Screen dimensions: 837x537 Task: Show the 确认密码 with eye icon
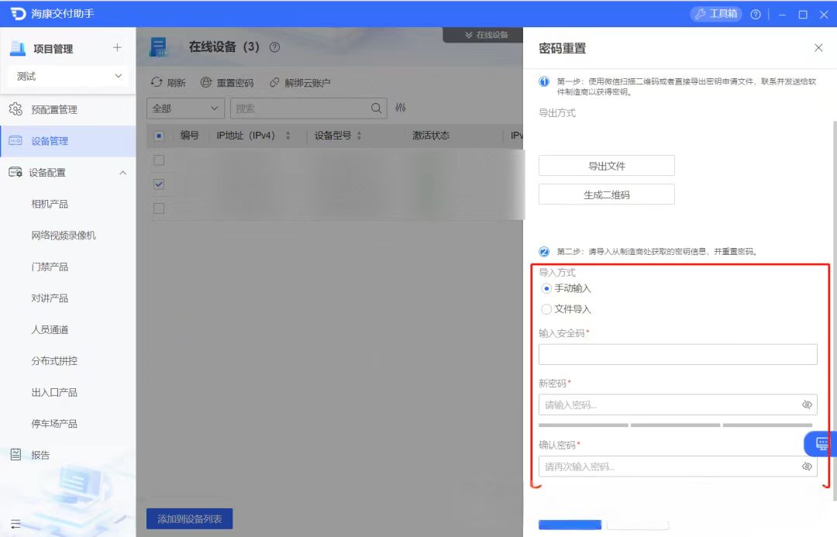807,466
